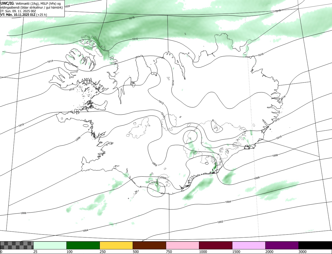Select the yellow 250–500 legend swatch
This screenshot has width=332, height=254.
tap(116, 245)
